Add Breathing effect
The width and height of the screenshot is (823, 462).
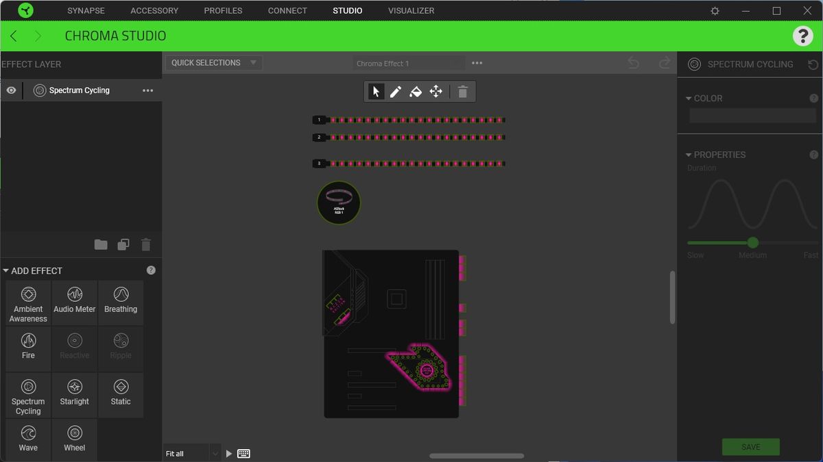[121, 303]
